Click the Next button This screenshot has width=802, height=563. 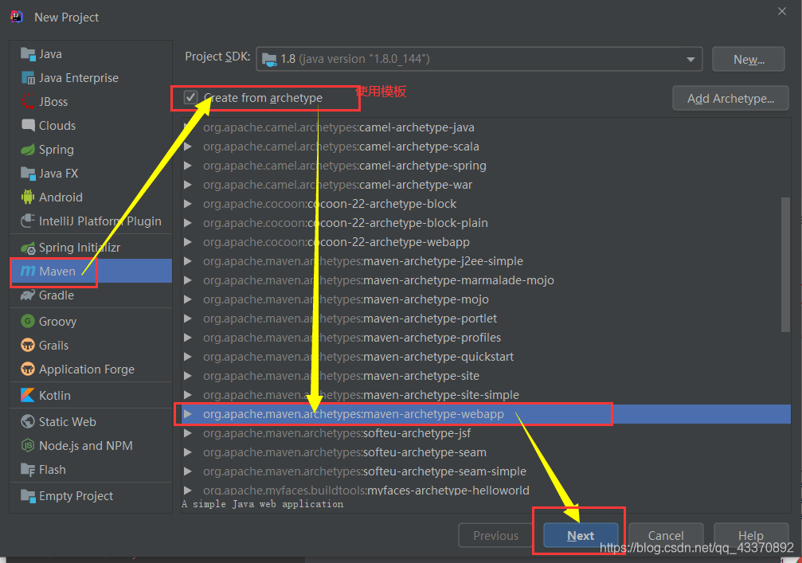click(581, 535)
